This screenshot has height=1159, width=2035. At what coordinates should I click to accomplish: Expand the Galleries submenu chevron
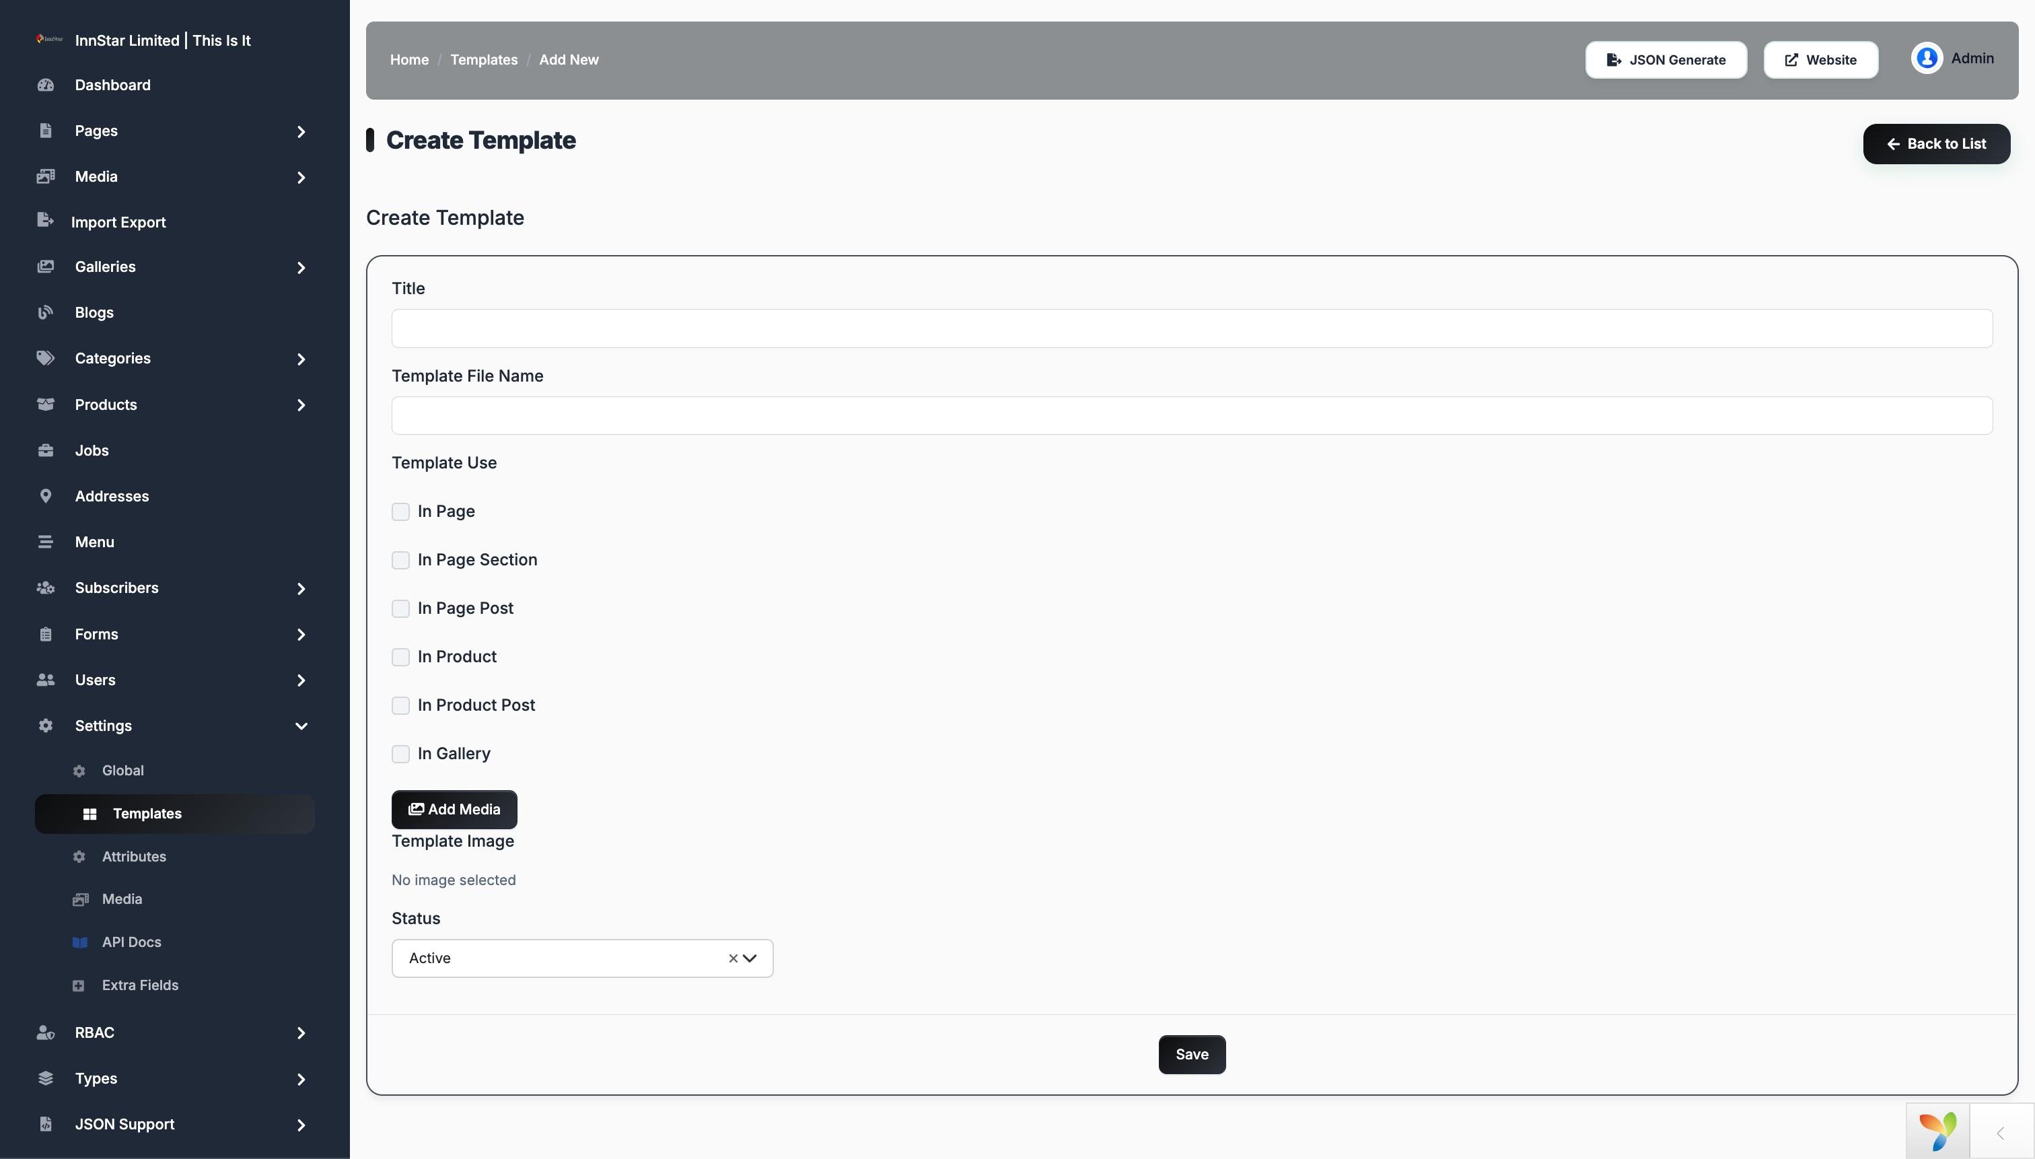pos(301,267)
